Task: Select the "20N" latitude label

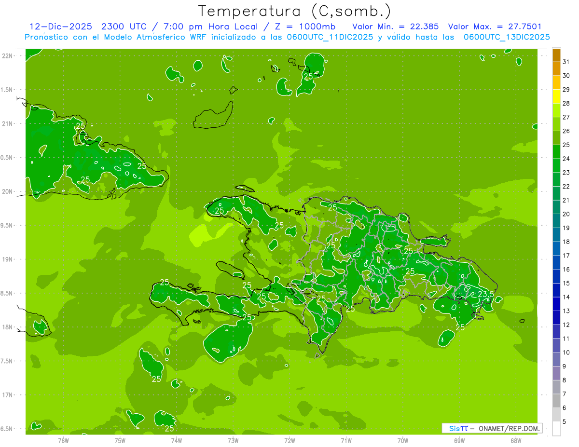Action: pos(8,191)
